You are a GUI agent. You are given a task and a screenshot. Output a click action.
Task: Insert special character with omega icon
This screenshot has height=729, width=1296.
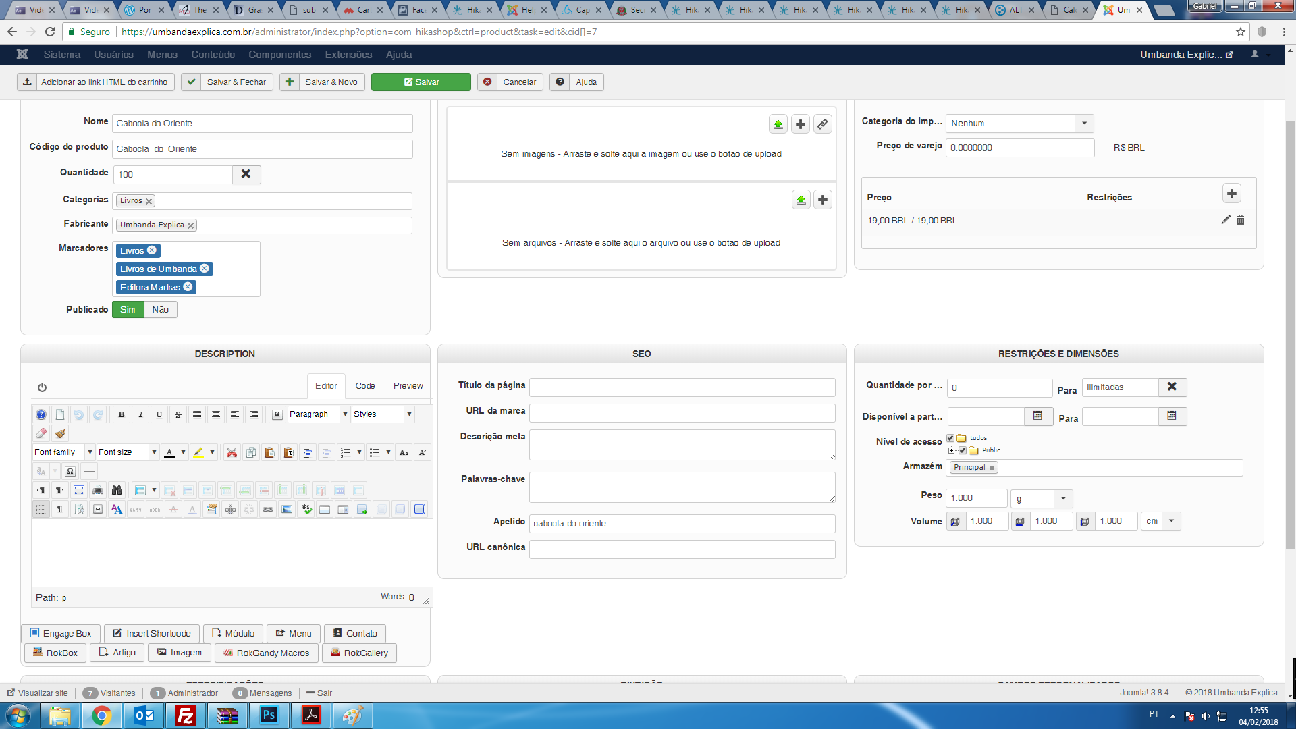pyautogui.click(x=70, y=471)
